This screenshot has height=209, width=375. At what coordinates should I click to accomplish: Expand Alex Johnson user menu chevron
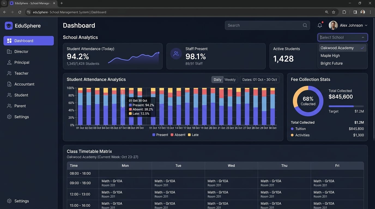tap(366, 25)
